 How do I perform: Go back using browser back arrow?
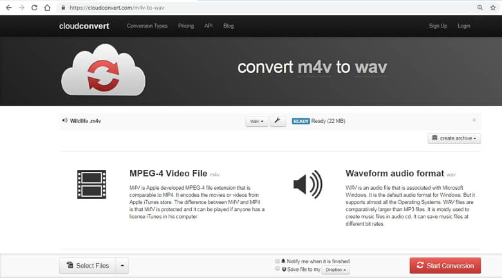pos(9,8)
